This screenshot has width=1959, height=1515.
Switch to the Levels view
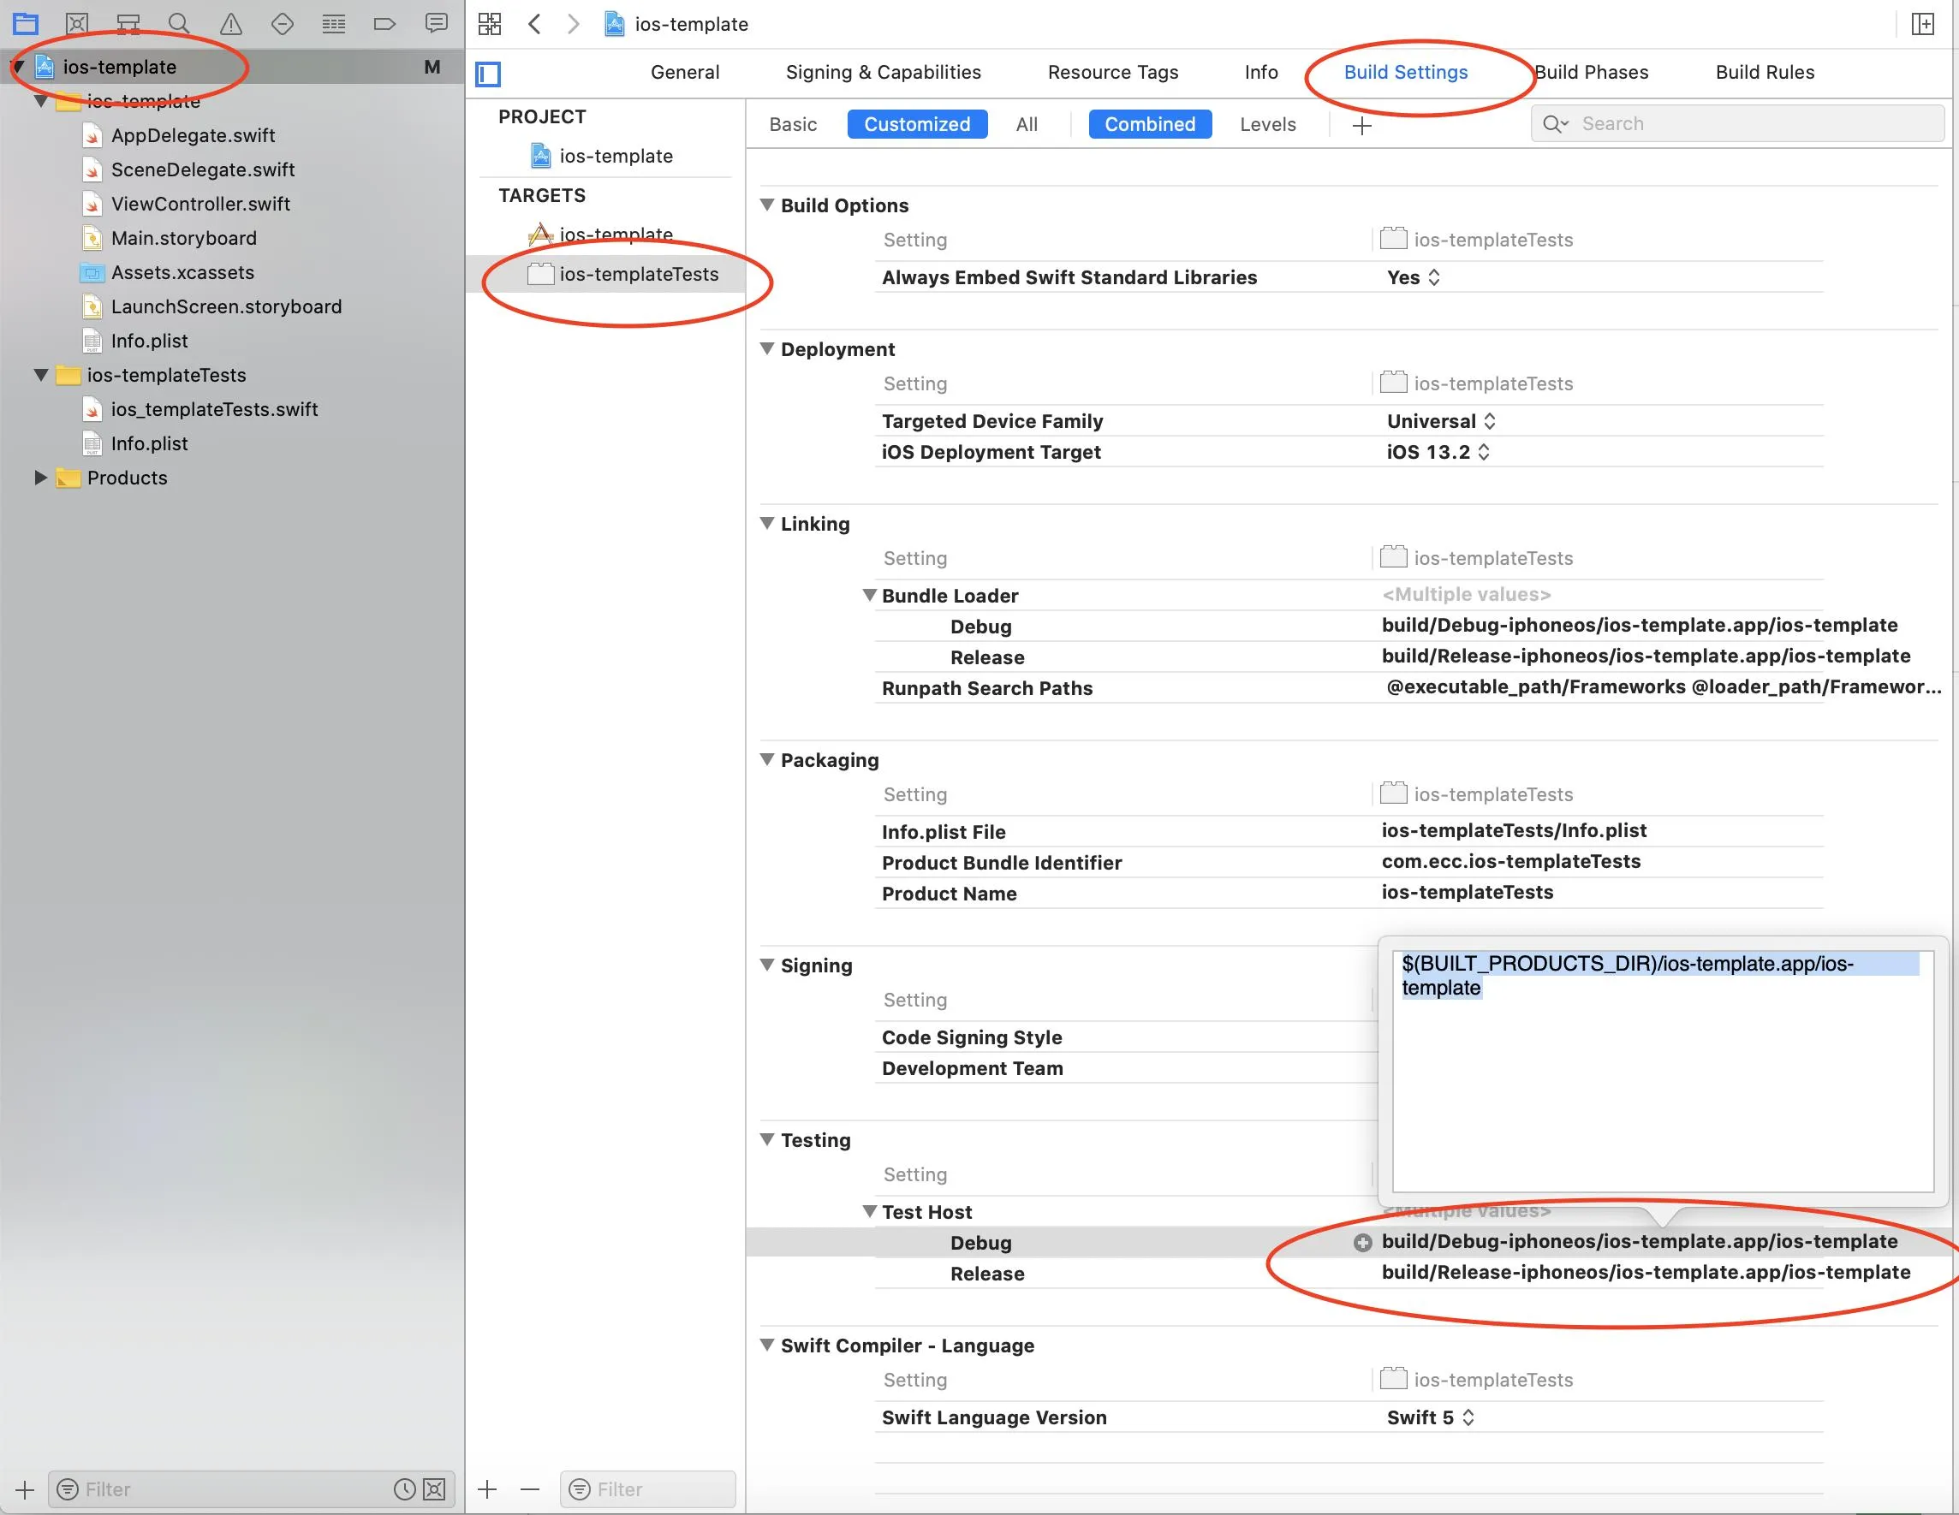(1266, 125)
